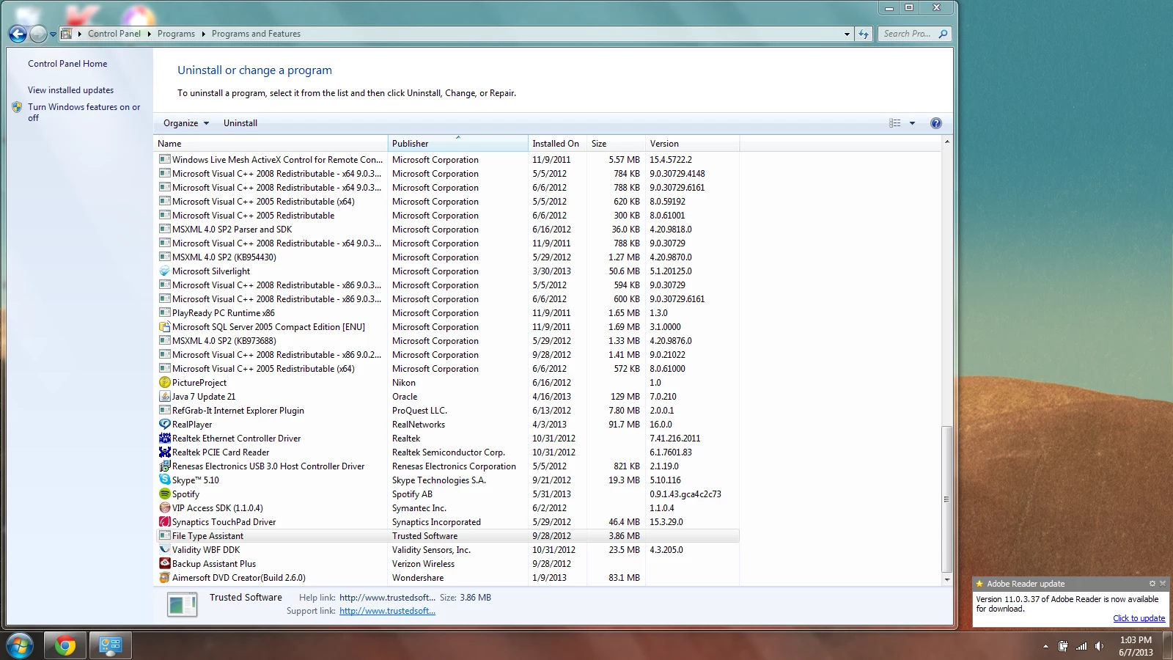The width and height of the screenshot is (1173, 660).
Task: Select the Skype 5.10 icon
Action: click(x=165, y=480)
